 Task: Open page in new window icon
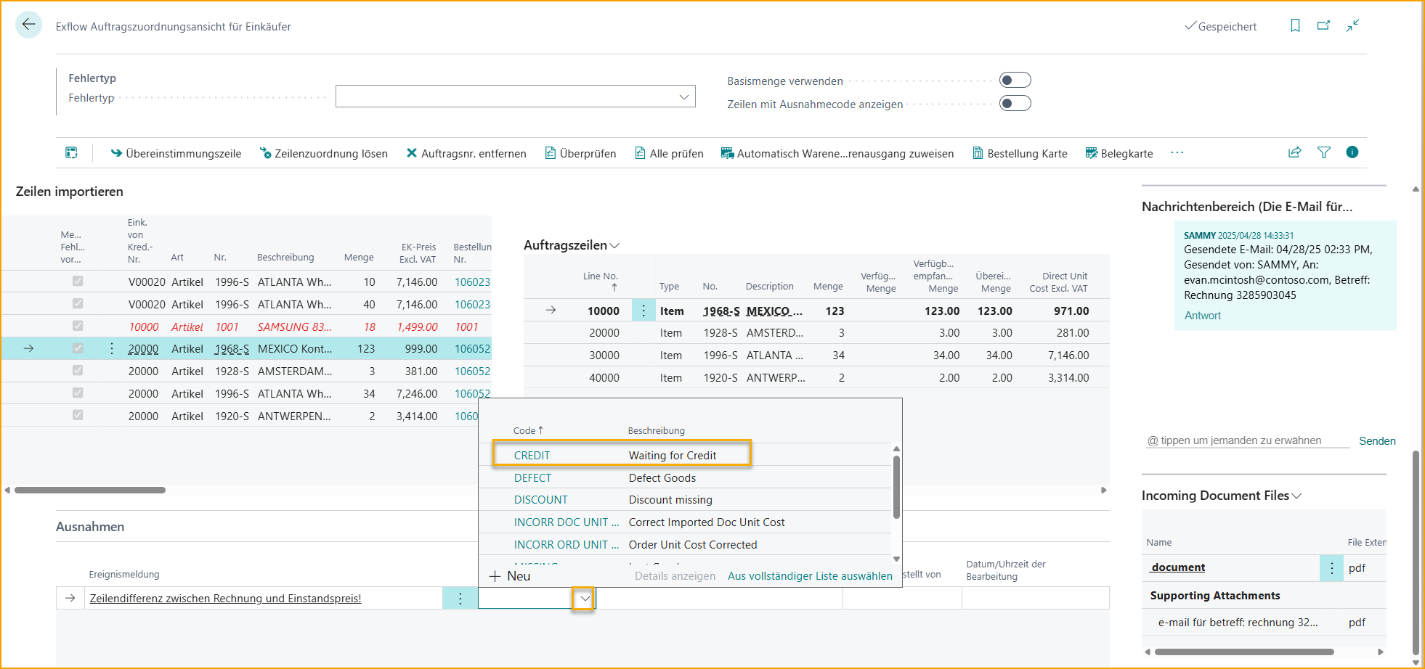coord(1323,25)
